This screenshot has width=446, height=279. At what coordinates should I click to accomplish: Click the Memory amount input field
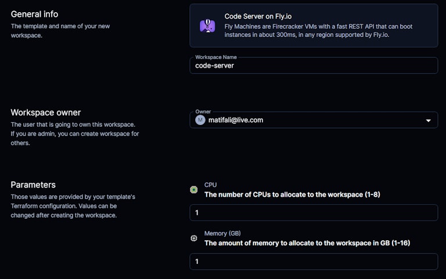tap(314, 262)
